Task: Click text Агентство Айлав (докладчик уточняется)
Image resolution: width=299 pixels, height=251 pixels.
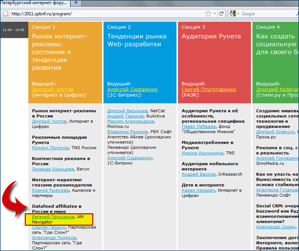Action: (x=139, y=139)
